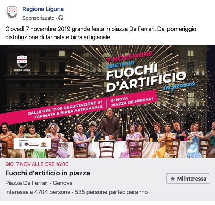The width and height of the screenshot is (215, 205).
Task: Click the pink degustazione farinata banner text
Action: tap(65, 110)
